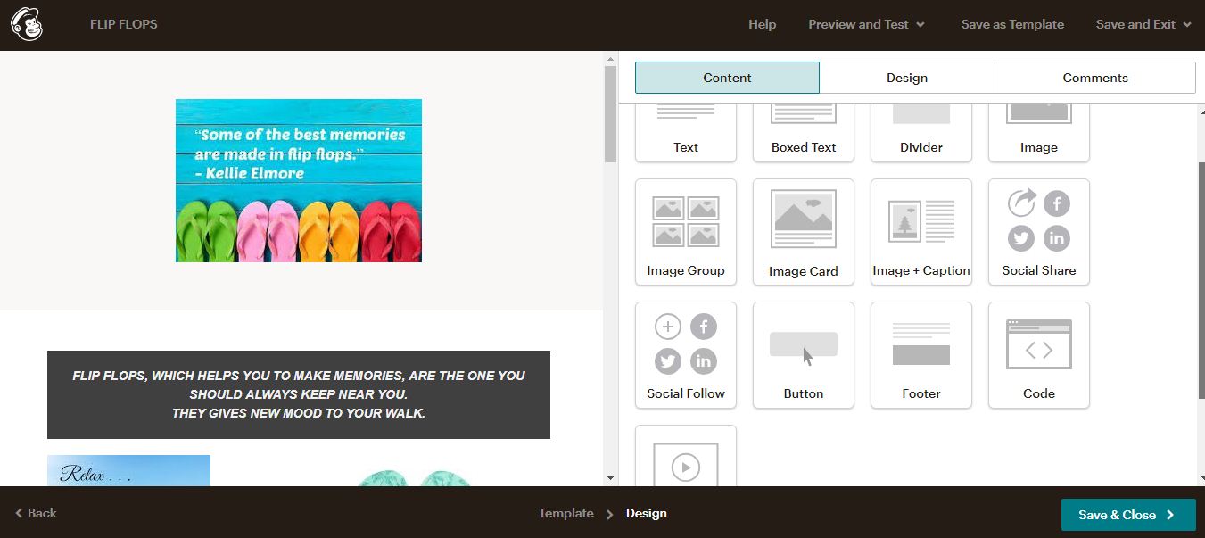Click the content blocks panel scrollbar
The height and width of the screenshot is (538, 1205).
click(x=1201, y=278)
